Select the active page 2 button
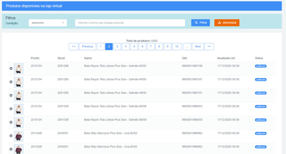286x154 pixels. (109, 47)
